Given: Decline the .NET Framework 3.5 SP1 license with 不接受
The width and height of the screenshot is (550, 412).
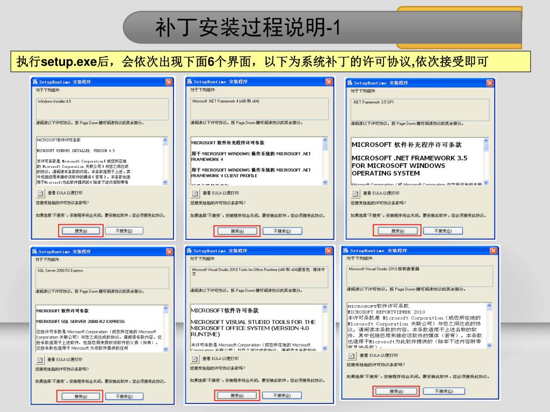Looking at the screenshot, I should pyautogui.click(x=443, y=231).
